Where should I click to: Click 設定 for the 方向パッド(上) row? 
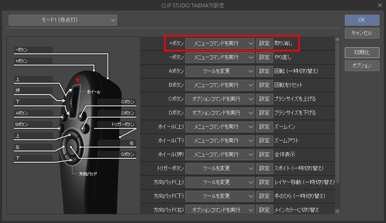265,182
